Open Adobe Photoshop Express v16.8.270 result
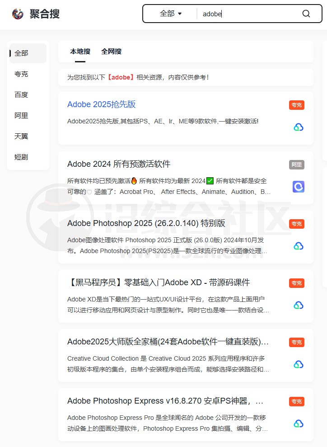 165,401
